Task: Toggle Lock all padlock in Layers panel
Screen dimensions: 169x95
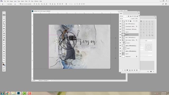Action: (131, 21)
